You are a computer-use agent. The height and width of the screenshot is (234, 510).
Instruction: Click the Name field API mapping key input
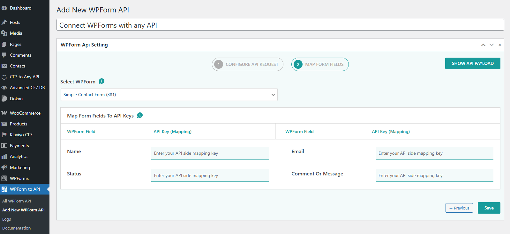coord(210,153)
